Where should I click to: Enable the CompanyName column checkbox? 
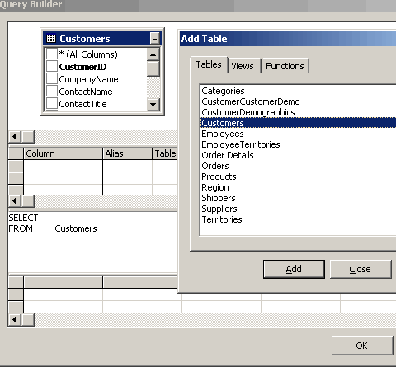click(52, 78)
